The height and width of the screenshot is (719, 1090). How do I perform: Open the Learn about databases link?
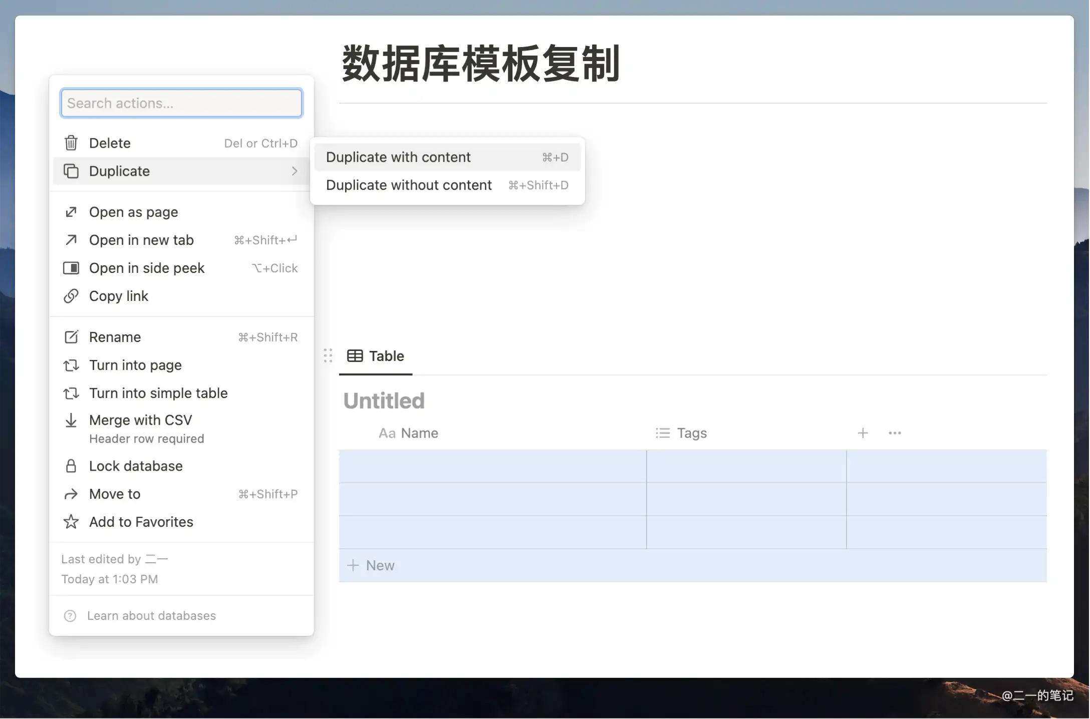pyautogui.click(x=151, y=616)
